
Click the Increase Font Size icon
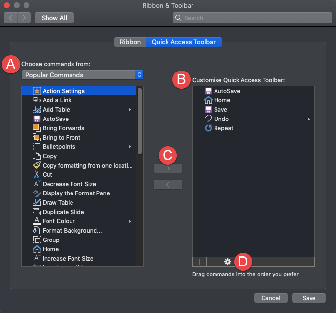coord(37,258)
